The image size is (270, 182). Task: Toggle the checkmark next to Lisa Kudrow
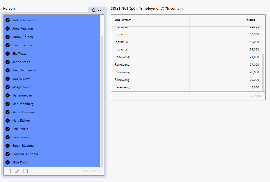point(8,79)
